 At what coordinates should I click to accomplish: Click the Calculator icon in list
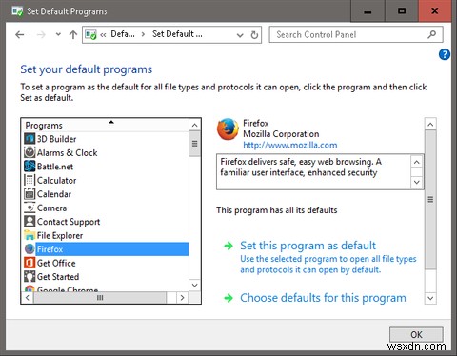30,180
